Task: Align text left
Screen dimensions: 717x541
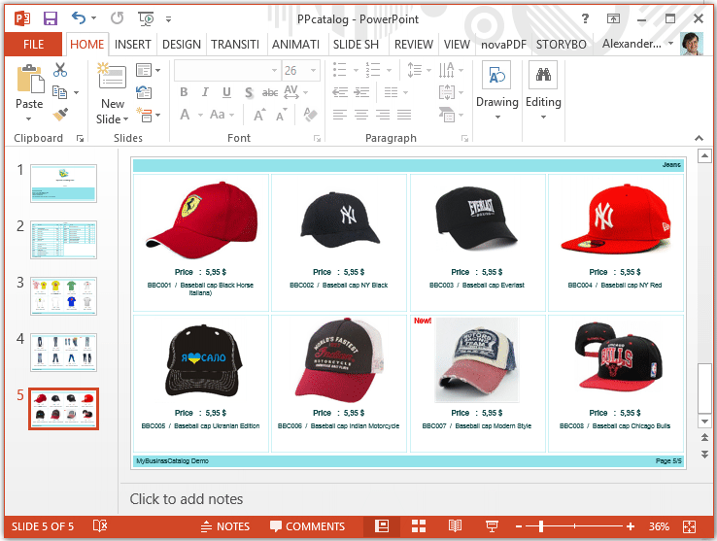Action: click(340, 114)
